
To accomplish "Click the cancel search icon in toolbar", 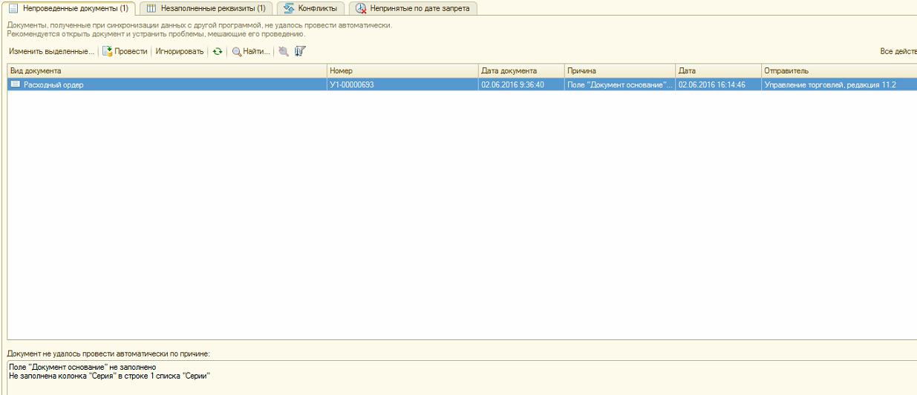I will pyautogui.click(x=283, y=52).
